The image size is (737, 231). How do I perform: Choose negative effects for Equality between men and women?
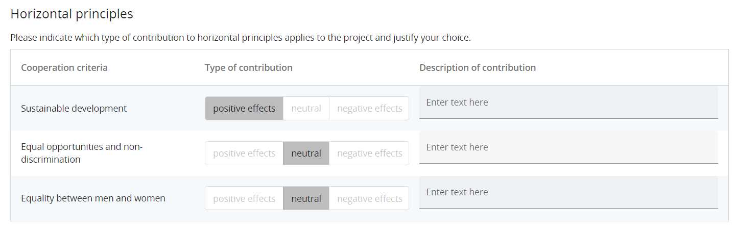[369, 199]
